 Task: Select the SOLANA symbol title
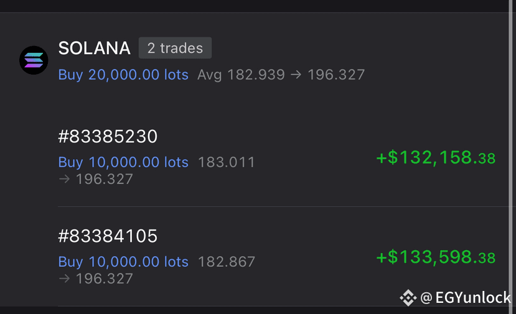95,48
